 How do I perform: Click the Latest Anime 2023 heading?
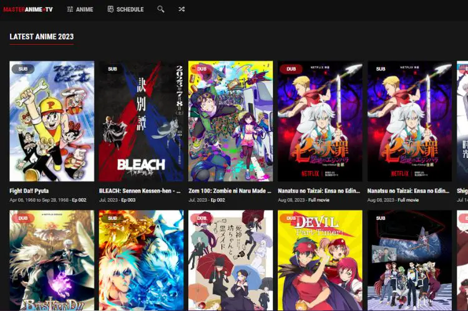(x=41, y=37)
